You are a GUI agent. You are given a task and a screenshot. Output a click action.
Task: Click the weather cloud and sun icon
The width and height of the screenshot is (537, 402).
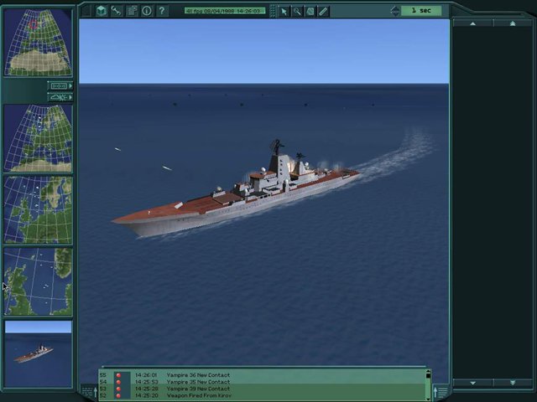pos(58,97)
